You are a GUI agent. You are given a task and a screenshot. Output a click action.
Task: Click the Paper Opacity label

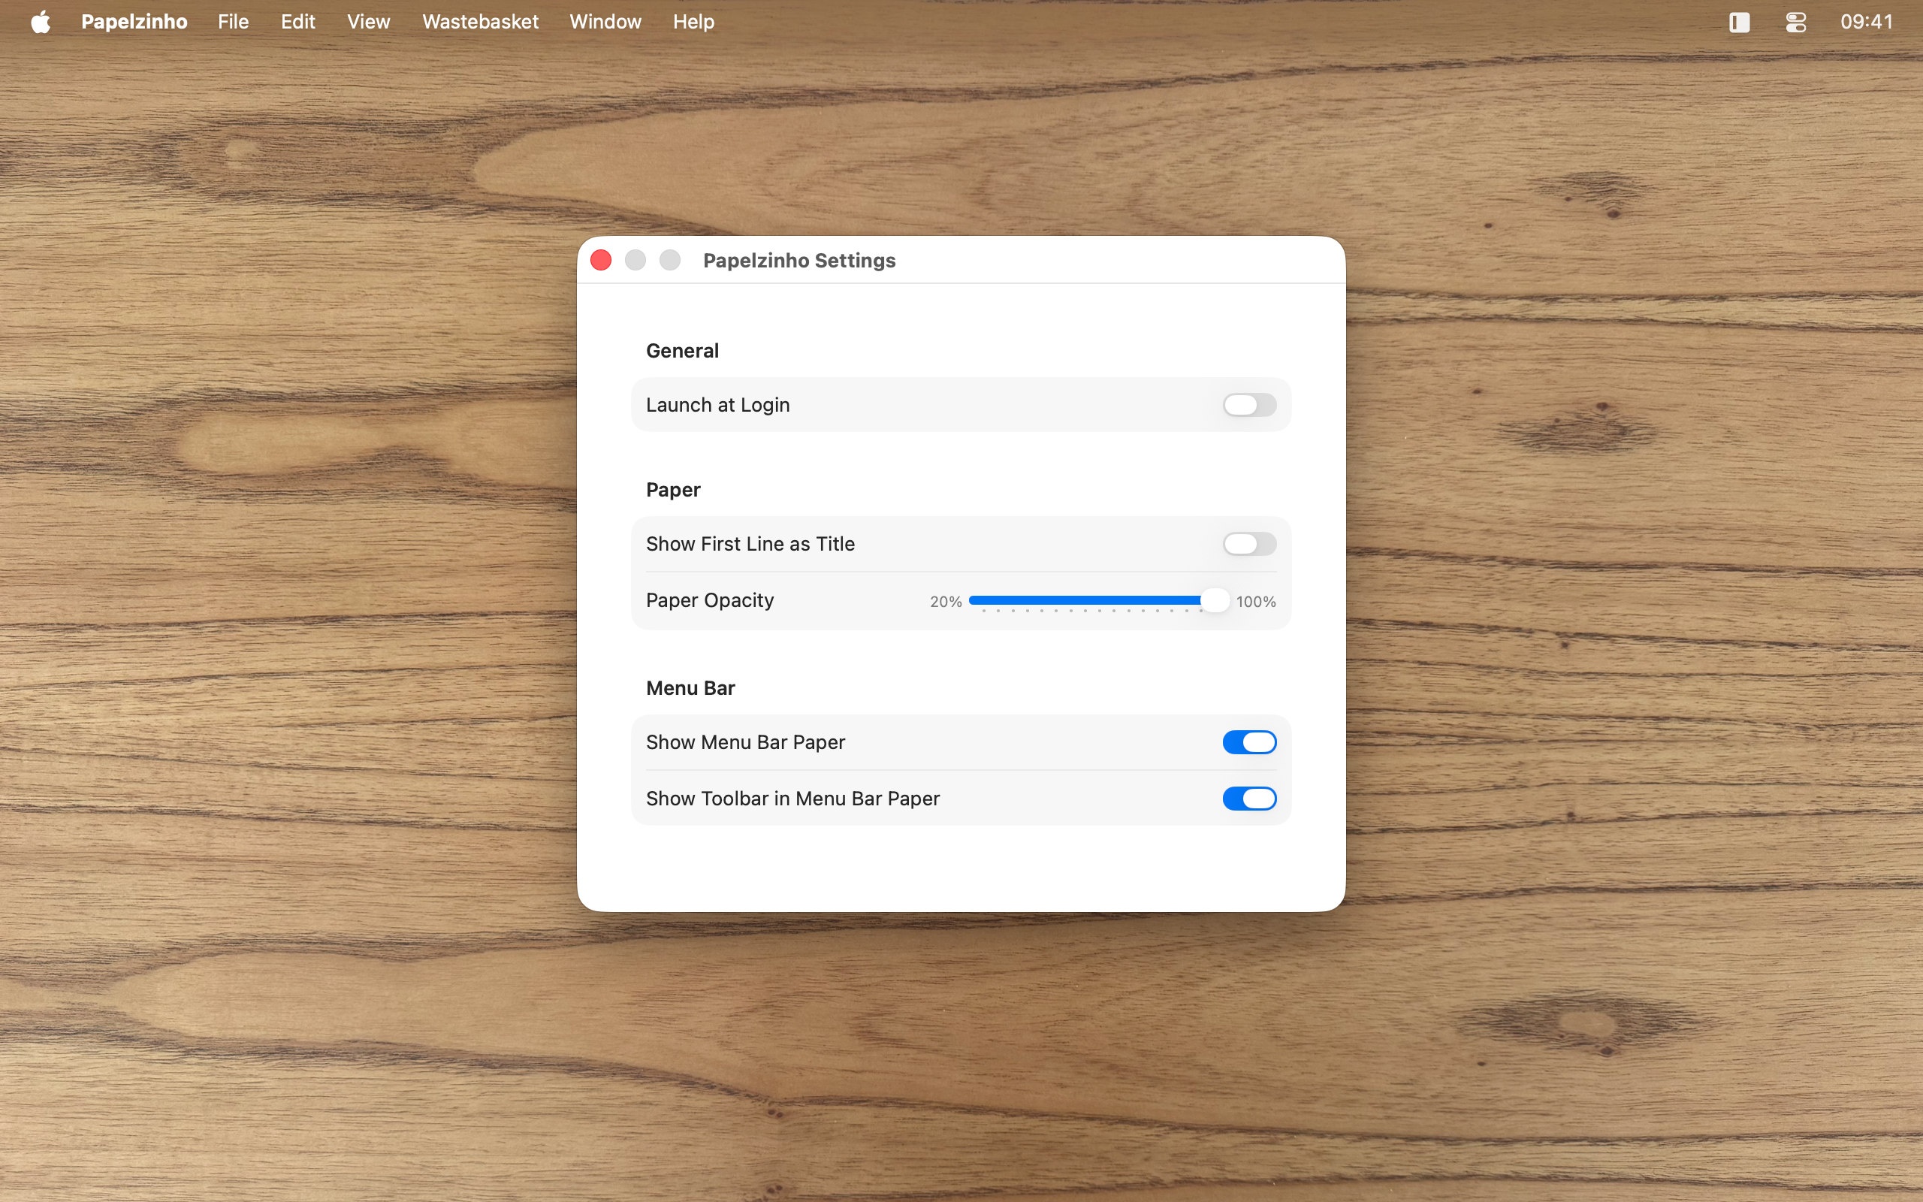coord(710,600)
